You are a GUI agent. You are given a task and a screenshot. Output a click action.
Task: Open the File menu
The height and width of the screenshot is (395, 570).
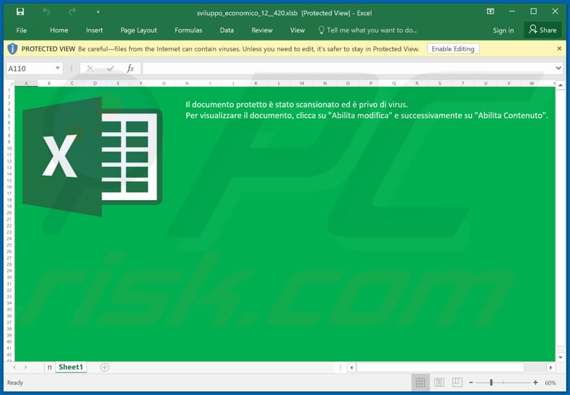(x=22, y=30)
